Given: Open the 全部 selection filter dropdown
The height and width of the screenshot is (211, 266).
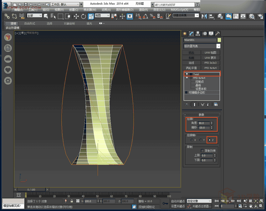Looking at the screenshot, I should [34, 16].
